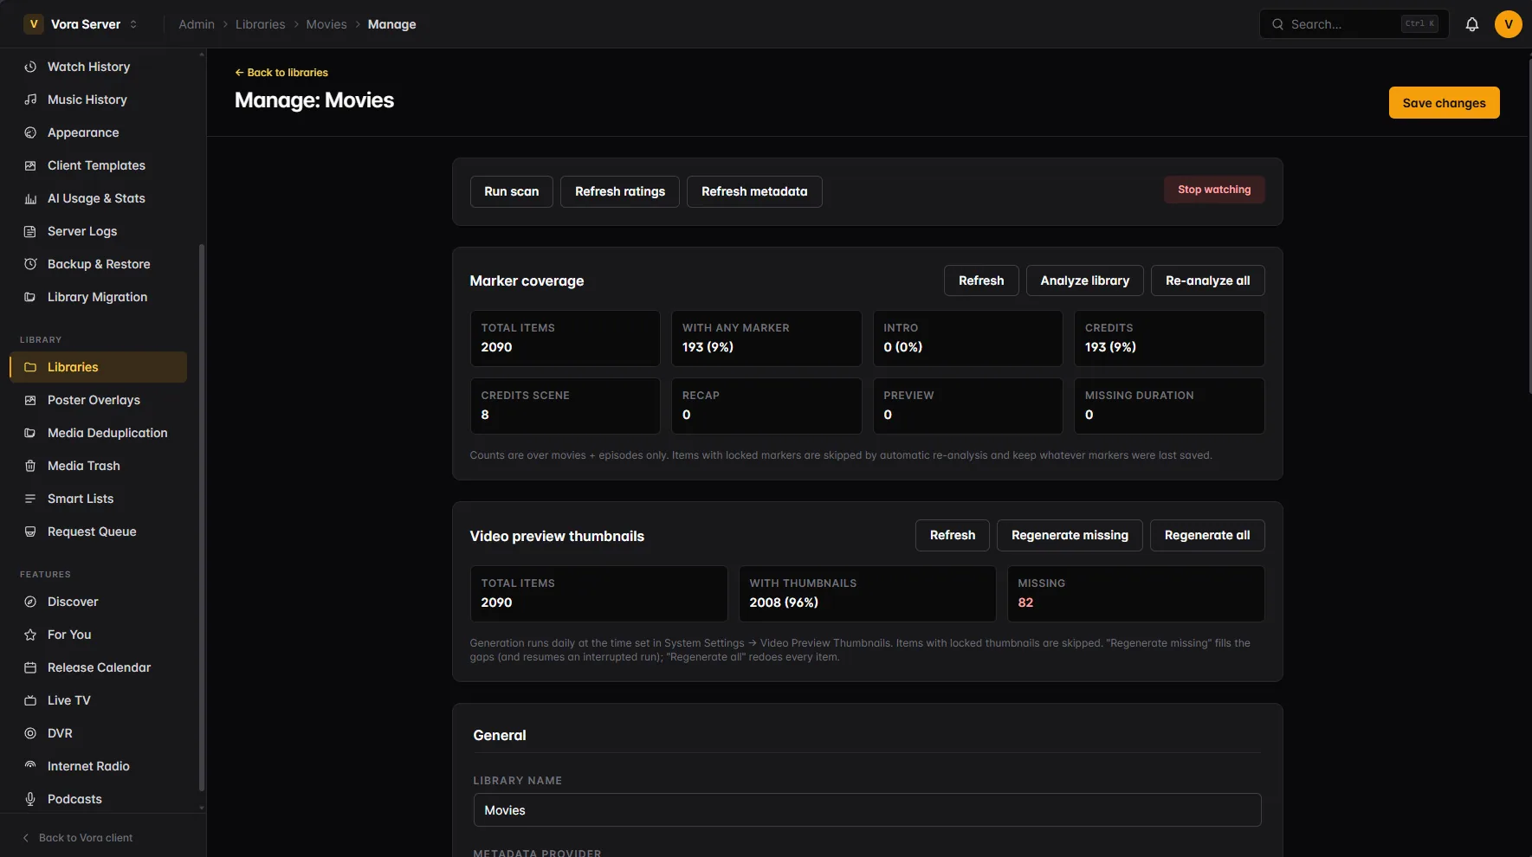Viewport: 1532px width, 857px height.
Task: Click Re-analyze all button
Action: 1207,280
